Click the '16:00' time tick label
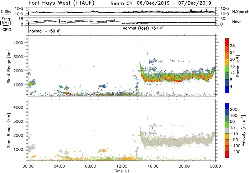This screenshot has height=173, width=249. pos(153,166)
